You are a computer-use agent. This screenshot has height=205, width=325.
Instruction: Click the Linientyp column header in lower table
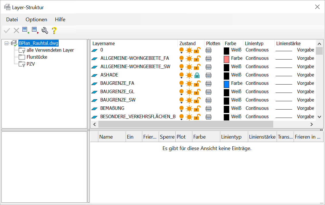[x=231, y=137]
